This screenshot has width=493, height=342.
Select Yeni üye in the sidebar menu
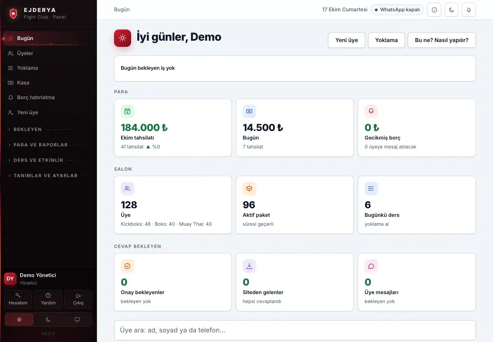click(x=48, y=113)
